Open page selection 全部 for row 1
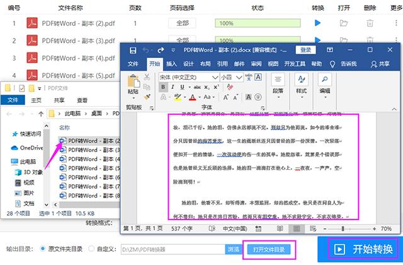Viewport: 403px width, 265px height. [x=182, y=23]
